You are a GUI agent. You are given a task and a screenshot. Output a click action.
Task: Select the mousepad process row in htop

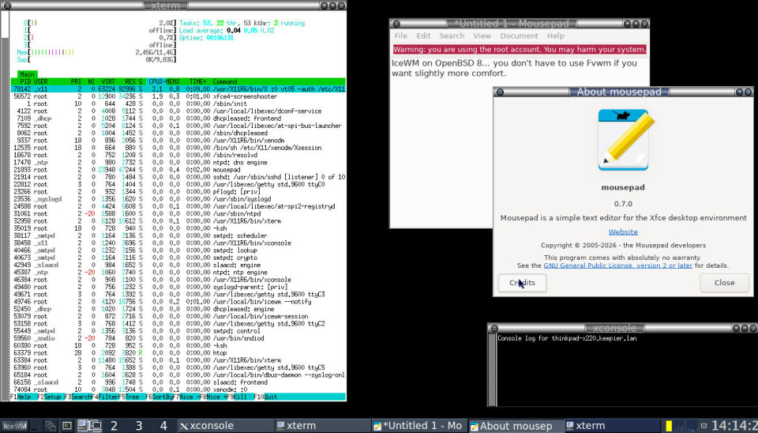[178, 170]
